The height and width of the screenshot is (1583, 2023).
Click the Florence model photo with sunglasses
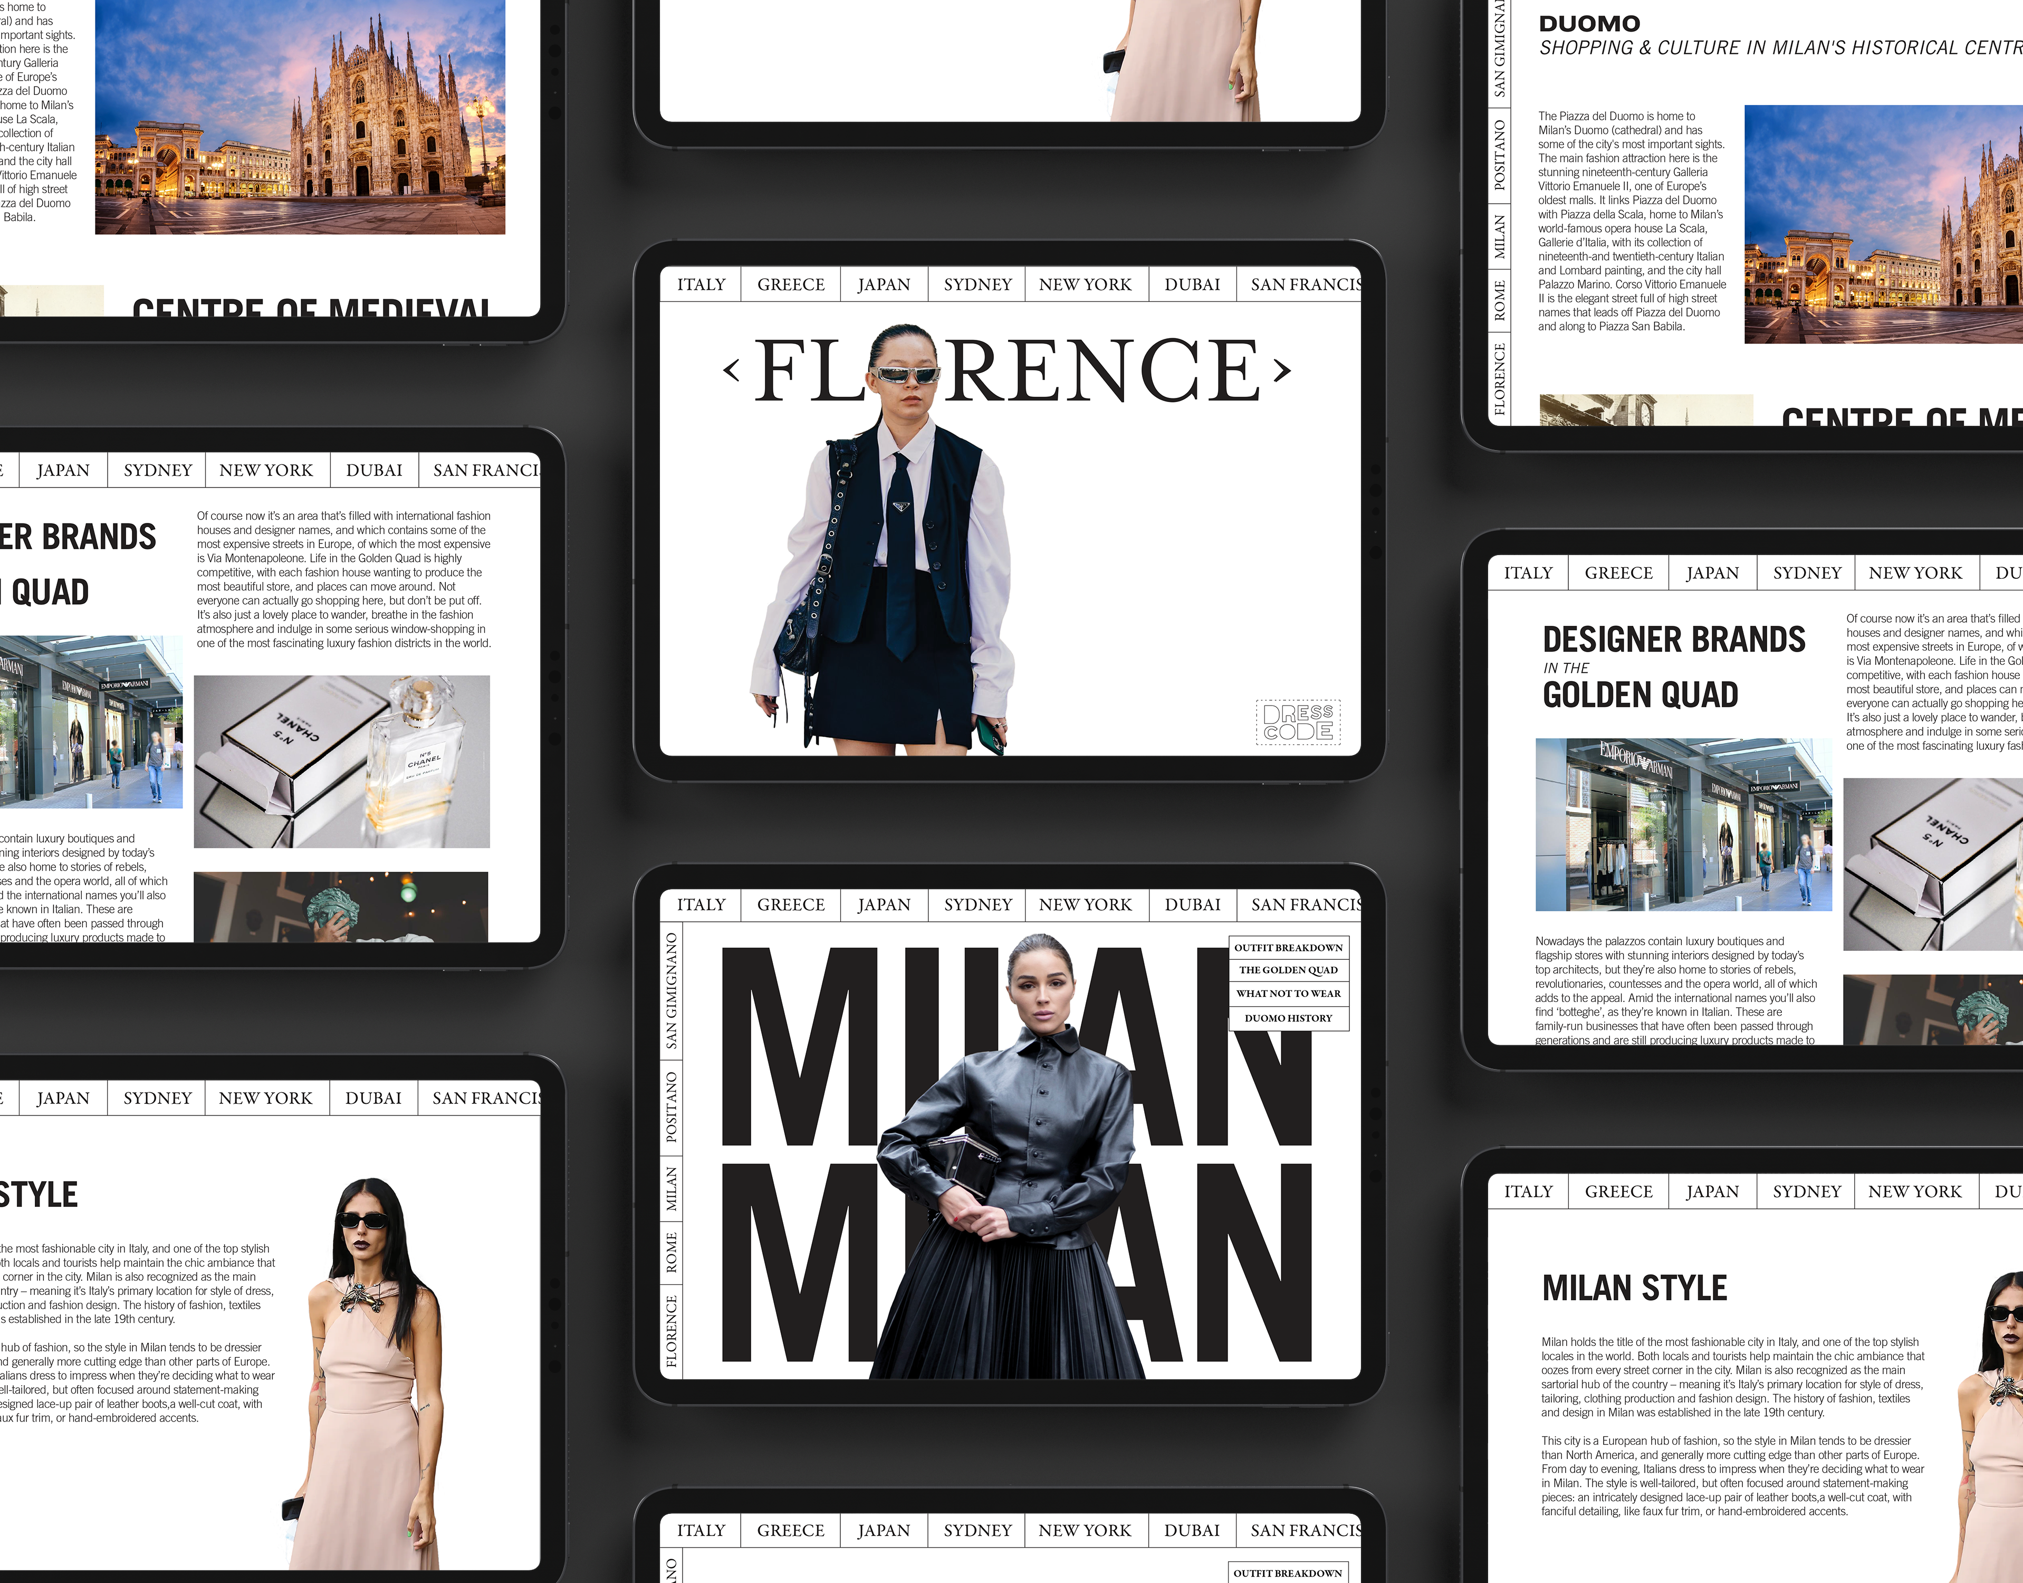click(885, 539)
